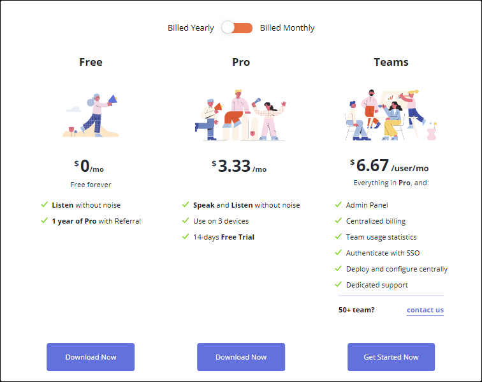
Task: Click the checkmark beside Authenticate with SSO
Action: tap(338, 253)
